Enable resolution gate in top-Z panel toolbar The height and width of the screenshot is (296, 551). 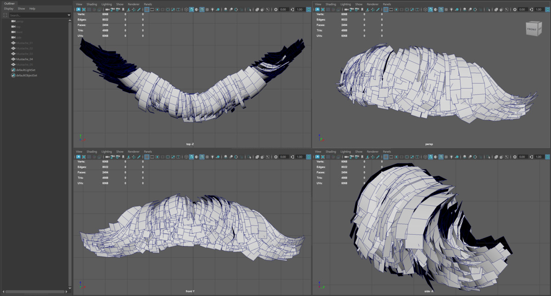[x=157, y=9]
